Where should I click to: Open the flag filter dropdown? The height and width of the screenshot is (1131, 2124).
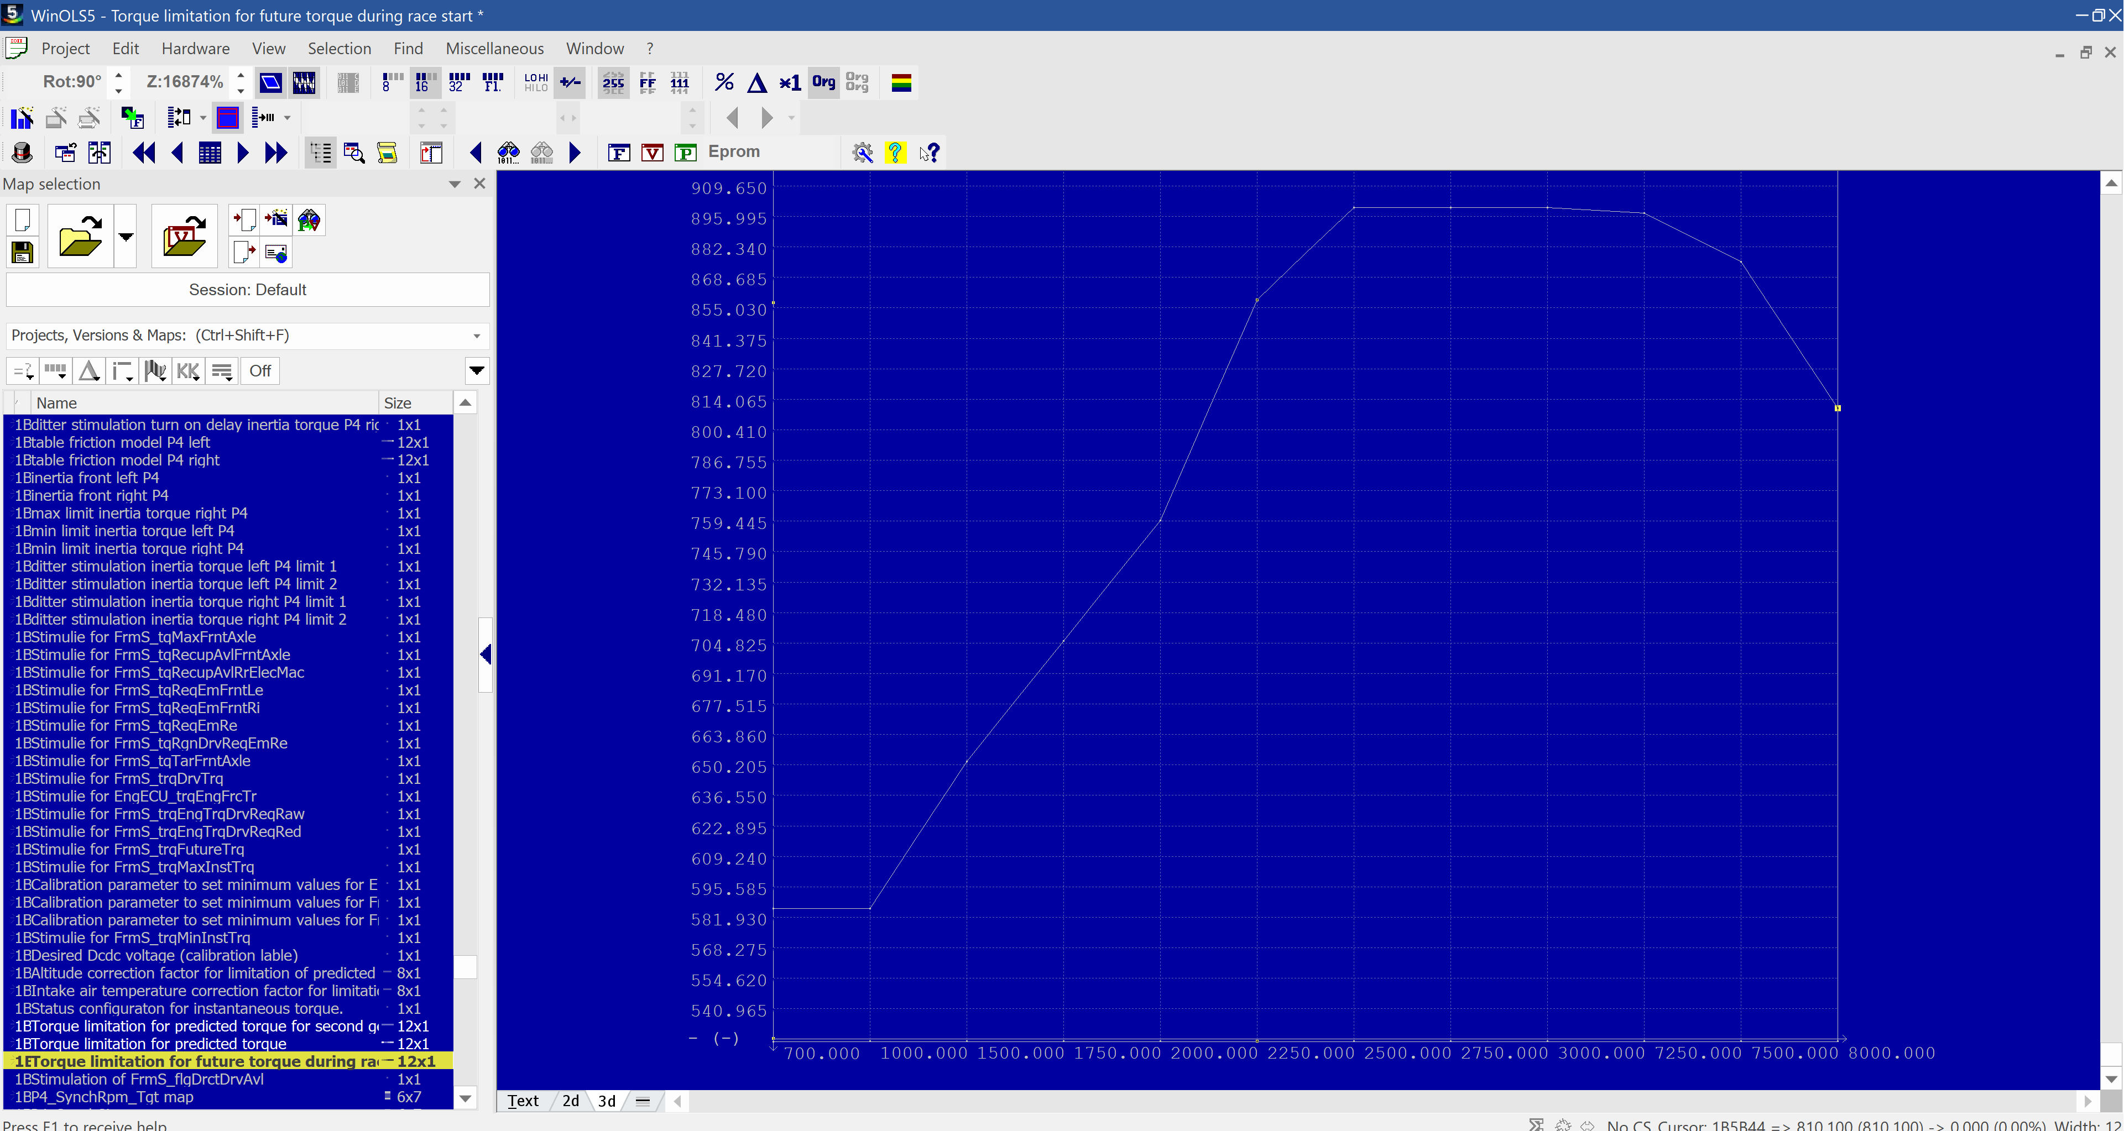[x=155, y=371]
